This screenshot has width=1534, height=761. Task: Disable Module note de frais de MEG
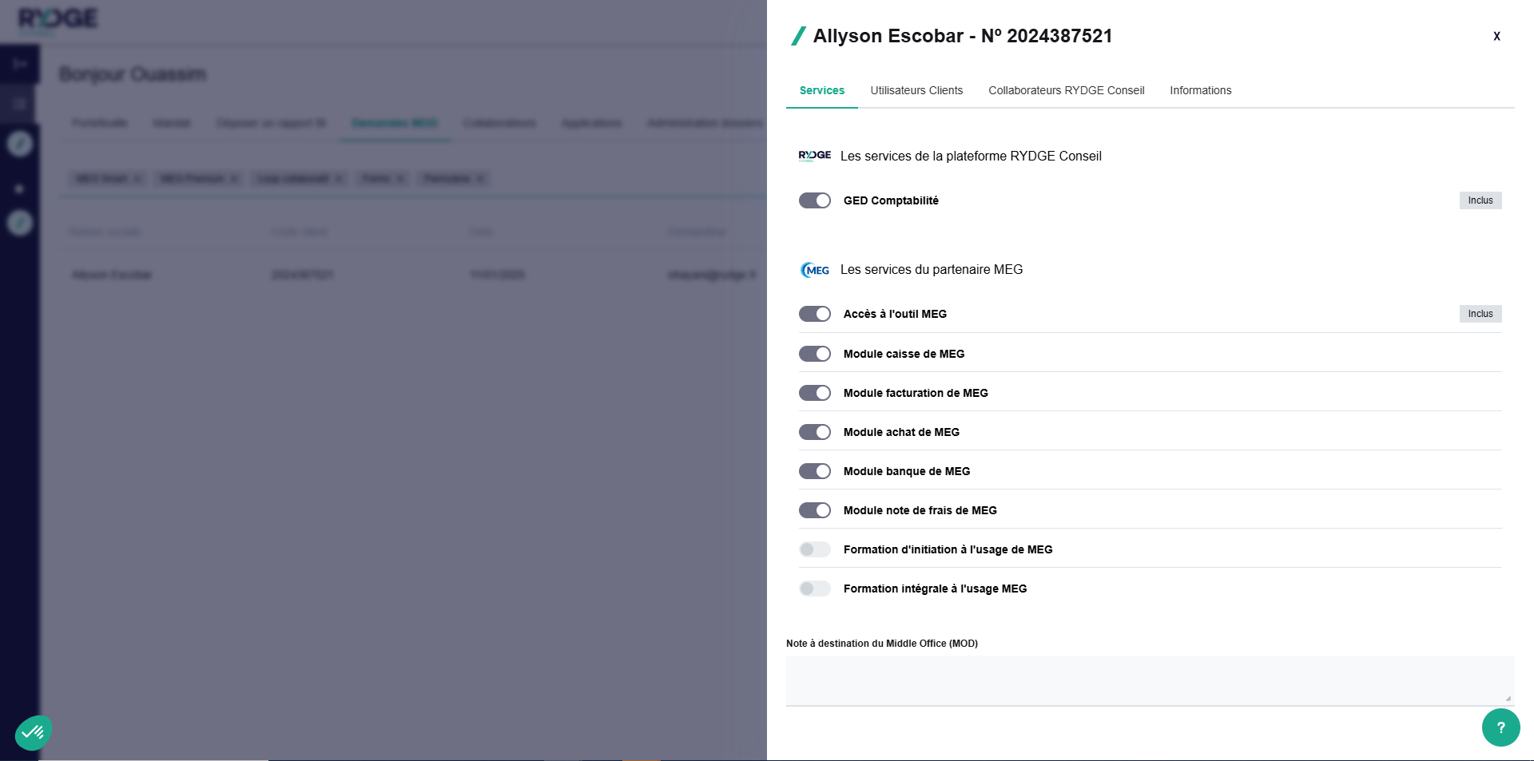[815, 510]
